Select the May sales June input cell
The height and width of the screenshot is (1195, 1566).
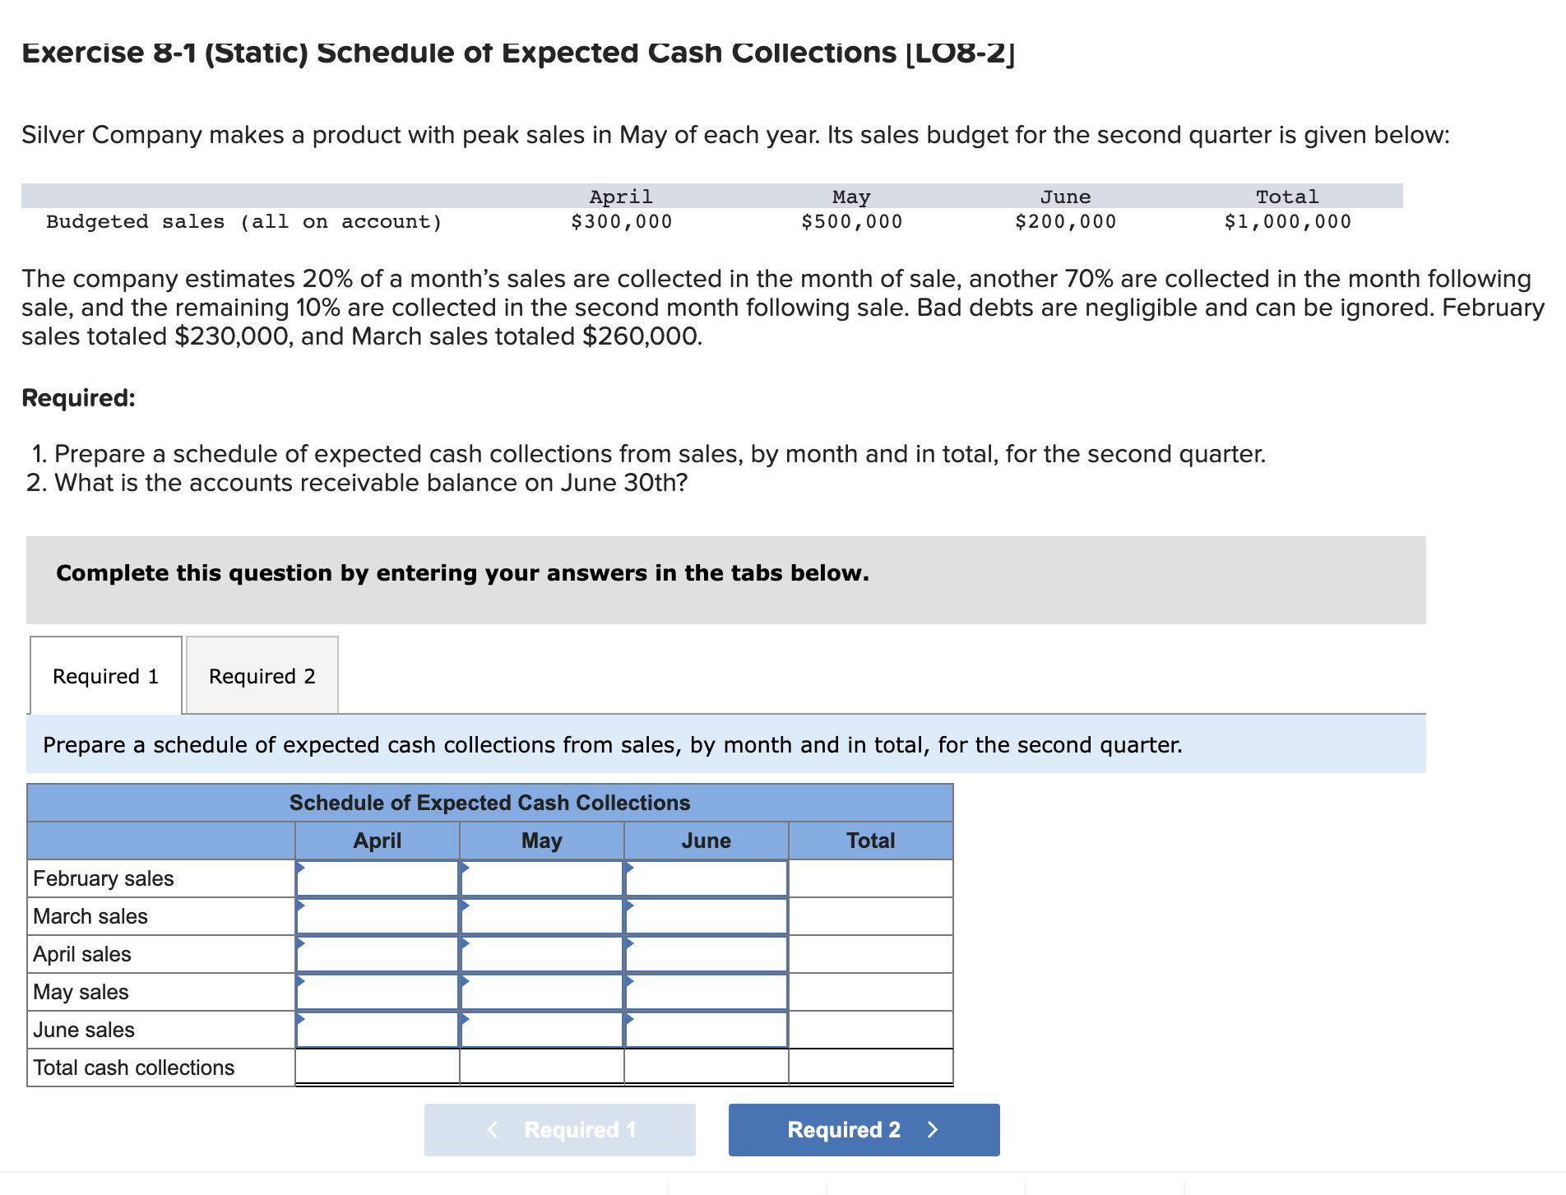706,991
